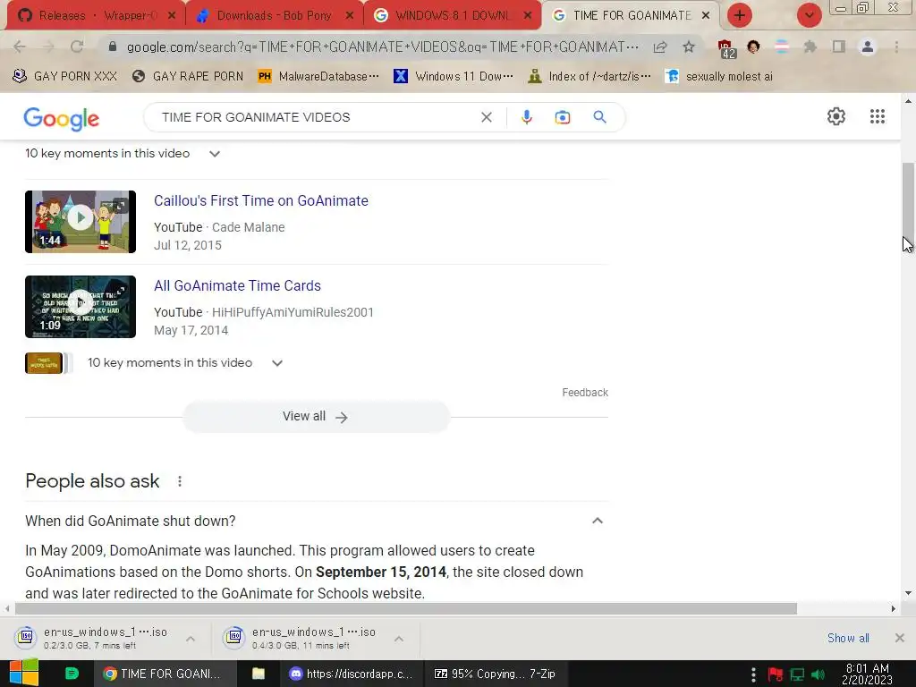The height and width of the screenshot is (687, 916).
Task: Start voice search with microphone
Action: coord(526,117)
